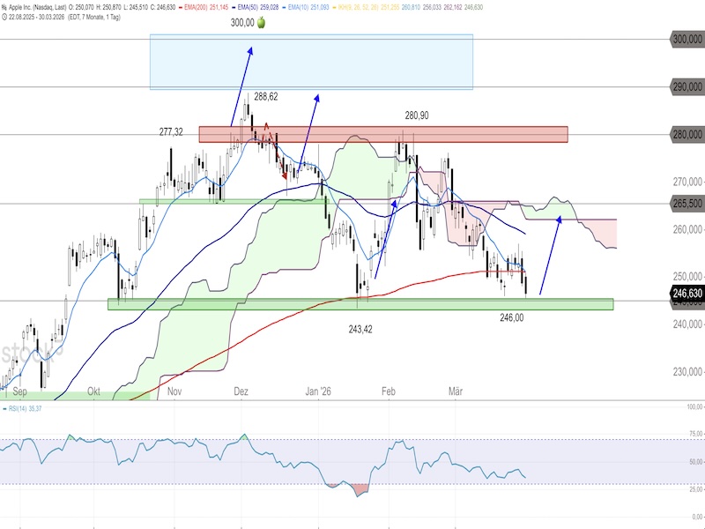
Task: Click the green apple icon beside 300,00
Action: [261, 23]
